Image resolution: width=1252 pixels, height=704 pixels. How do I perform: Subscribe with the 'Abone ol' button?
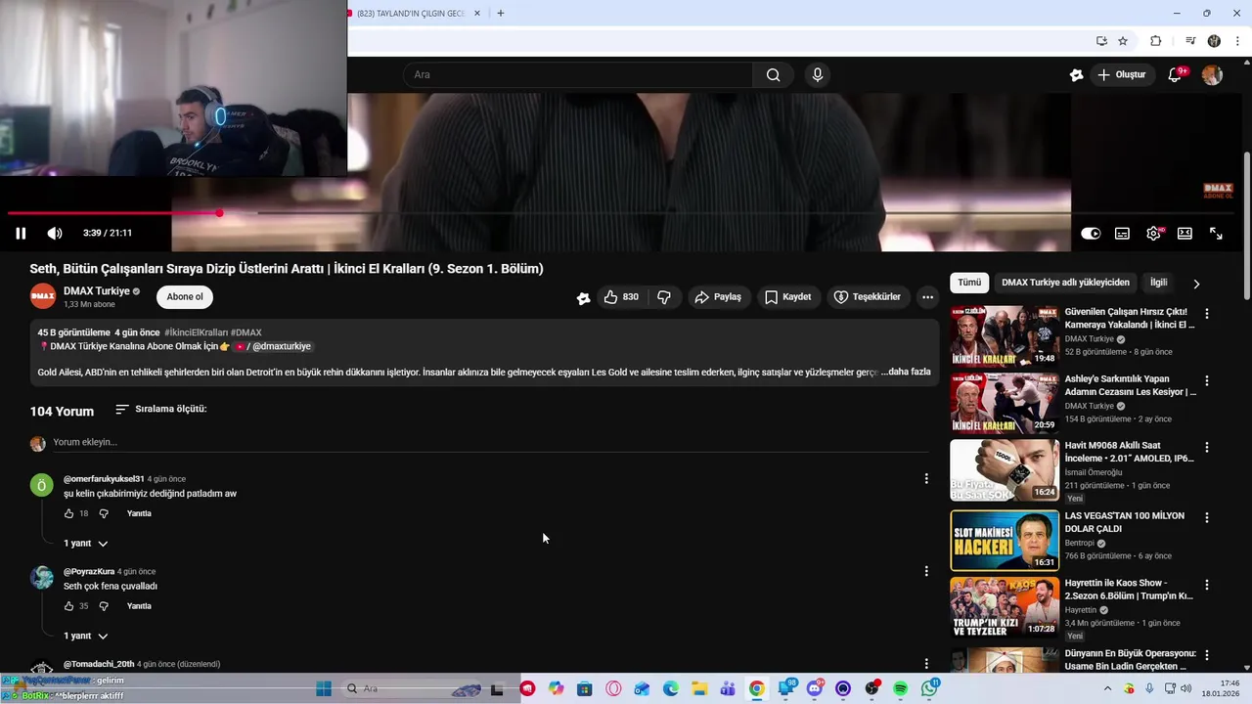coord(185,297)
